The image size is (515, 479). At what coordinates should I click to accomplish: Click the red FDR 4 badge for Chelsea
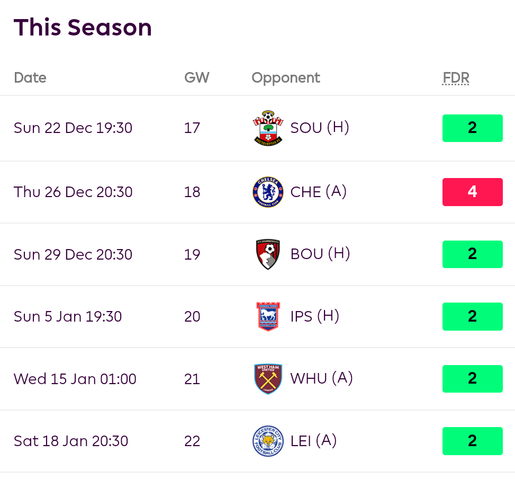(472, 192)
